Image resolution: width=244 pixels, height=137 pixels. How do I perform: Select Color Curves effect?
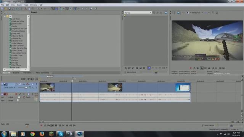(x=17, y=51)
